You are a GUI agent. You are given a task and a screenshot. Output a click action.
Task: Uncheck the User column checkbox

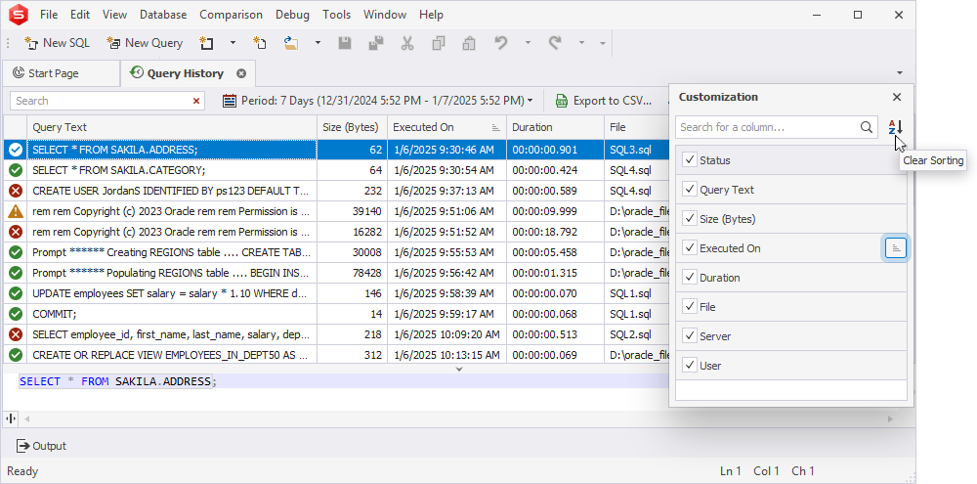pyautogui.click(x=689, y=366)
